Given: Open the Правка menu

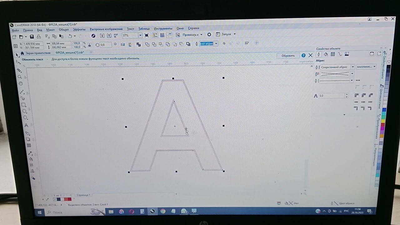Looking at the screenshot, I should (x=28, y=30).
